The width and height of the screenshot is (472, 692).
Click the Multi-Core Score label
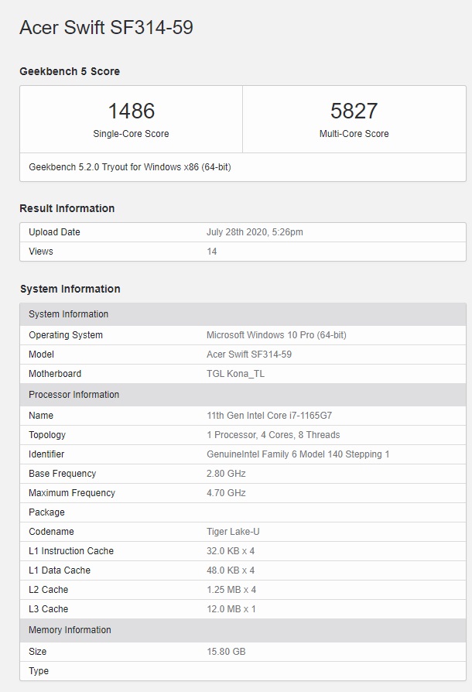(x=354, y=134)
